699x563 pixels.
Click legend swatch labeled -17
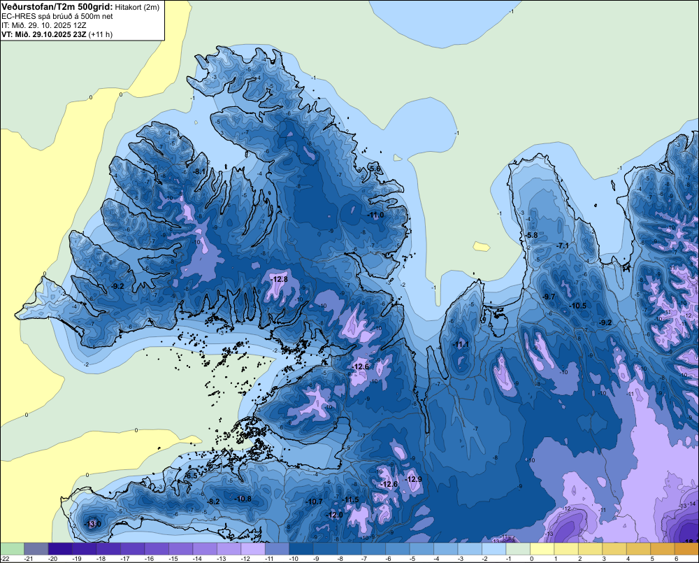(x=132, y=548)
